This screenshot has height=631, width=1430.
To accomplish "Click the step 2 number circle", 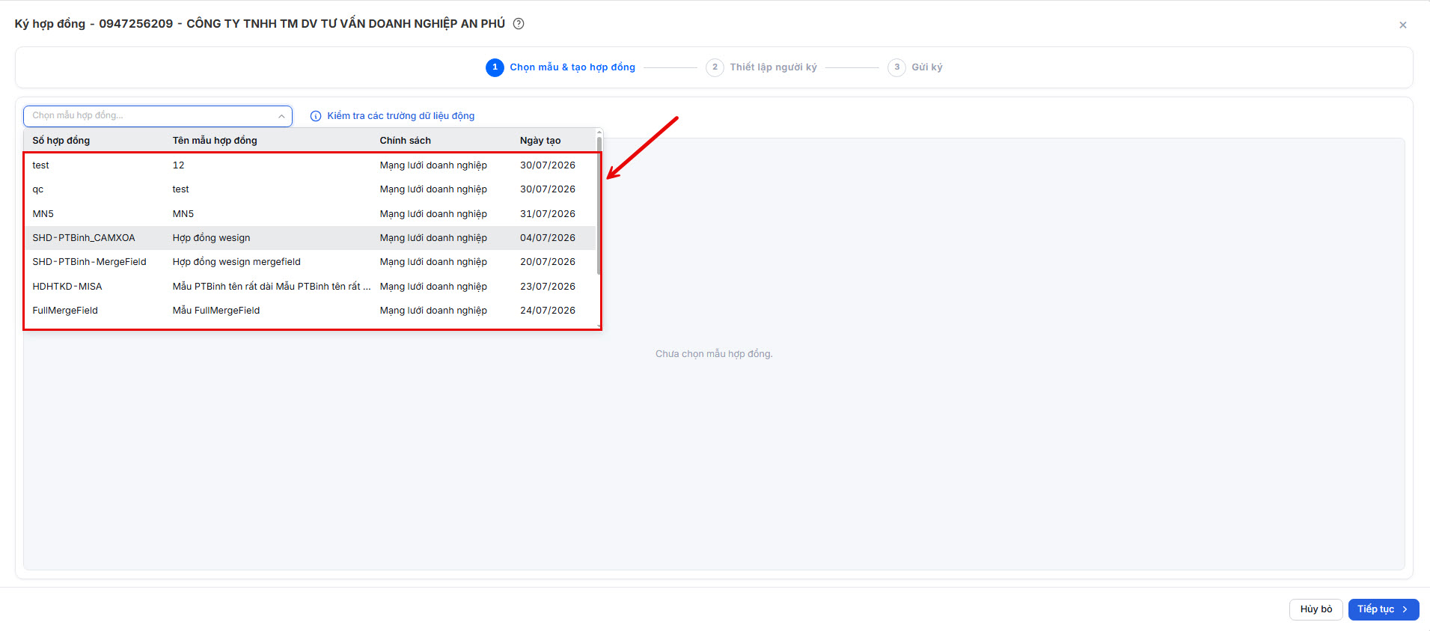I will [715, 67].
